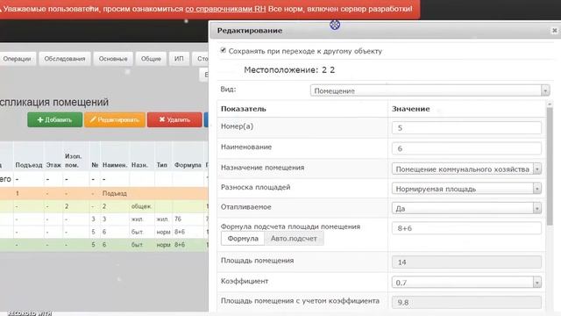Click the Формула column header
Screen dimensions: 561x316
click(x=188, y=165)
